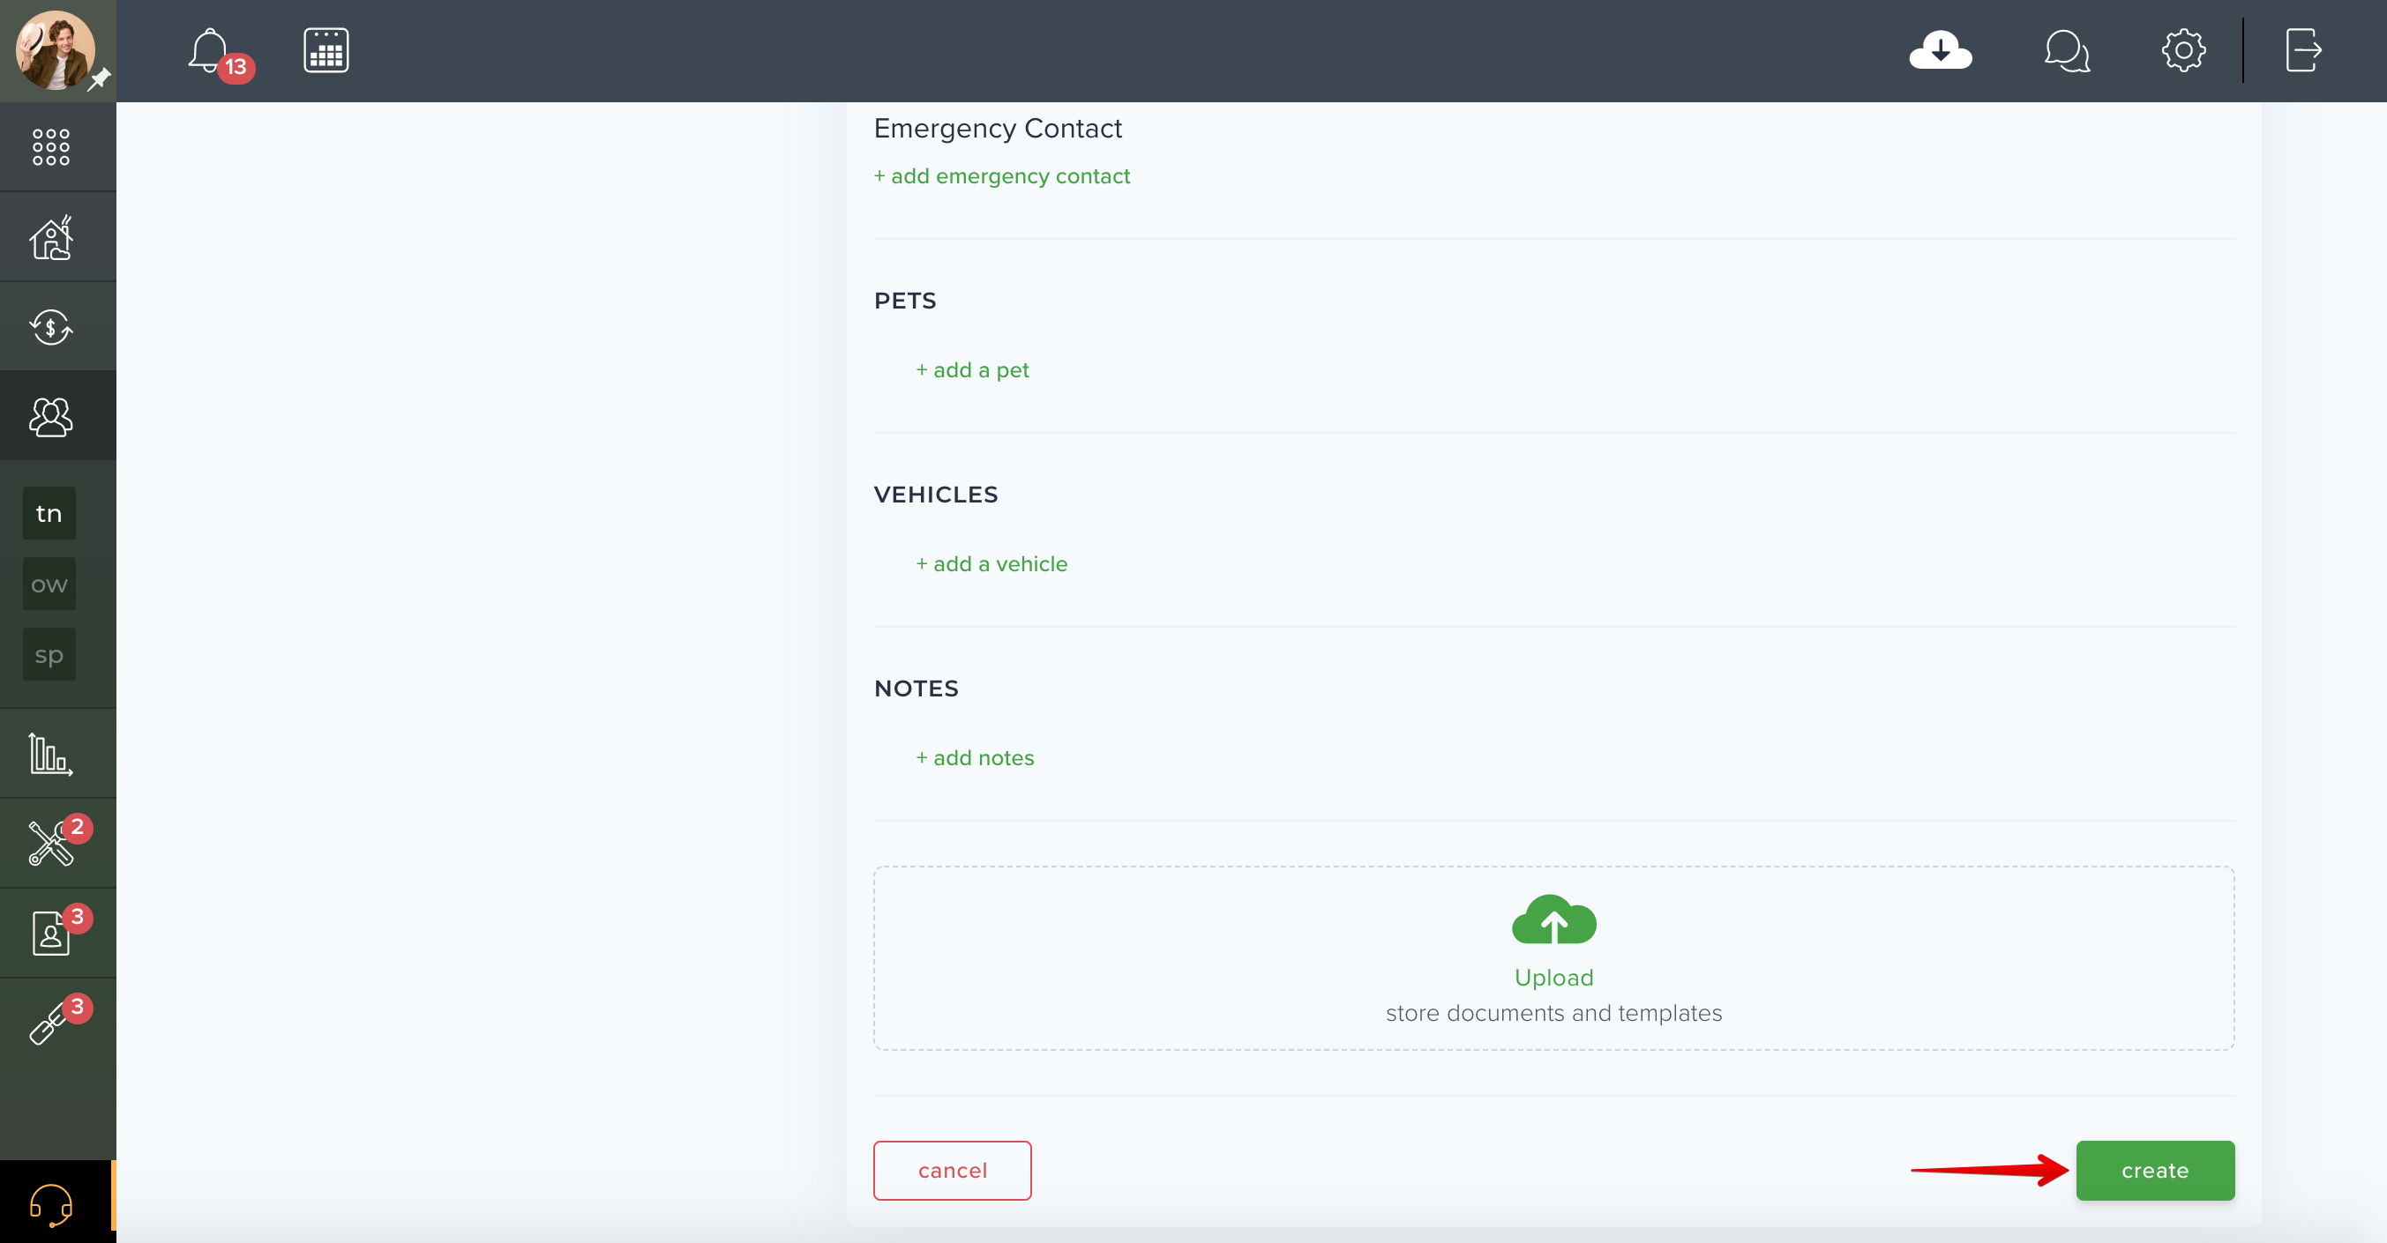Click the NOTES section heading
Viewport: 2387px width, 1243px height.
coord(917,688)
